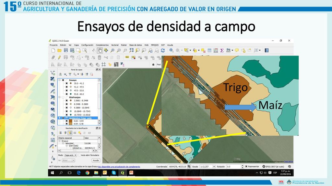This screenshot has height=186, width=332.
Task: Collapse the RtoFranjas layer tree node
Action: pos(60,98)
